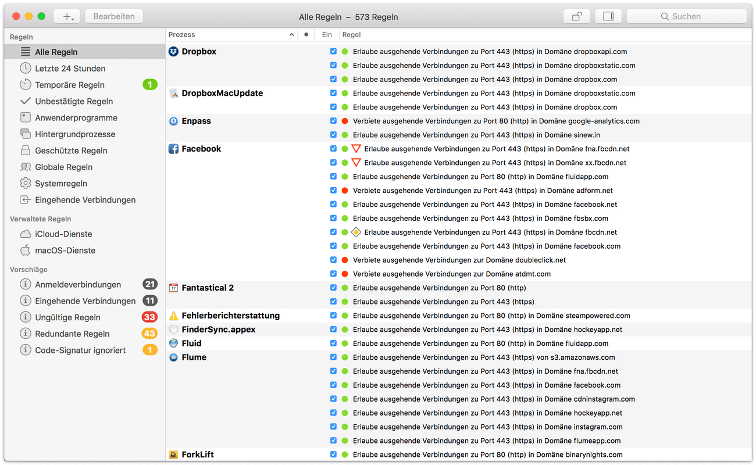756x465 pixels.
Task: Click the Fantastical 2 calendar icon
Action: 173,288
